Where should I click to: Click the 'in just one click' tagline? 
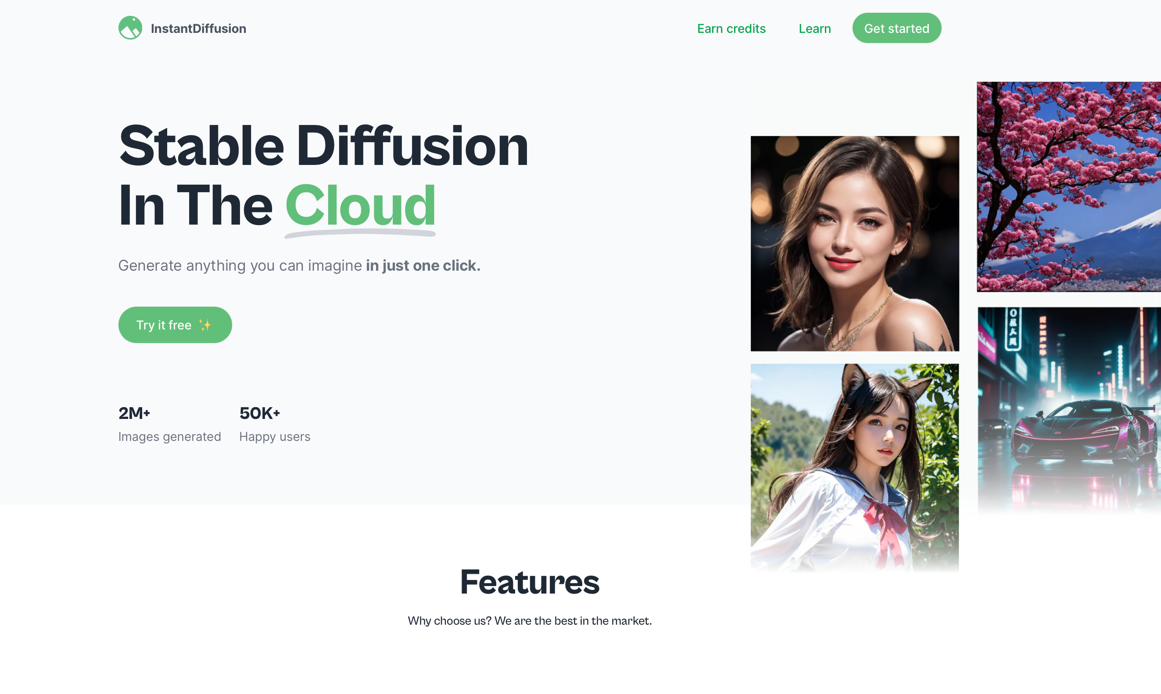coord(423,266)
